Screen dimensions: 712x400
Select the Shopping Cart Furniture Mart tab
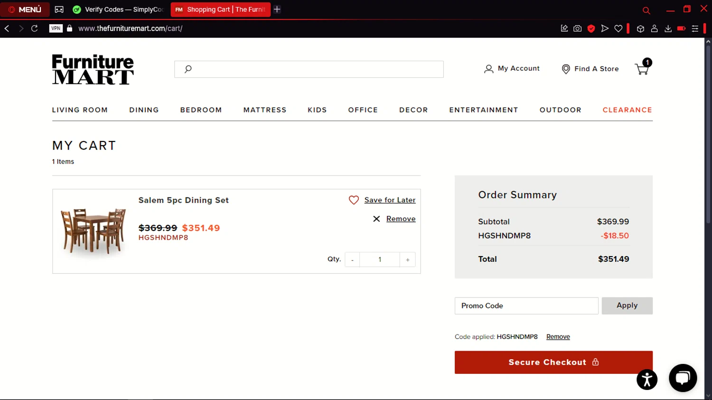221,9
